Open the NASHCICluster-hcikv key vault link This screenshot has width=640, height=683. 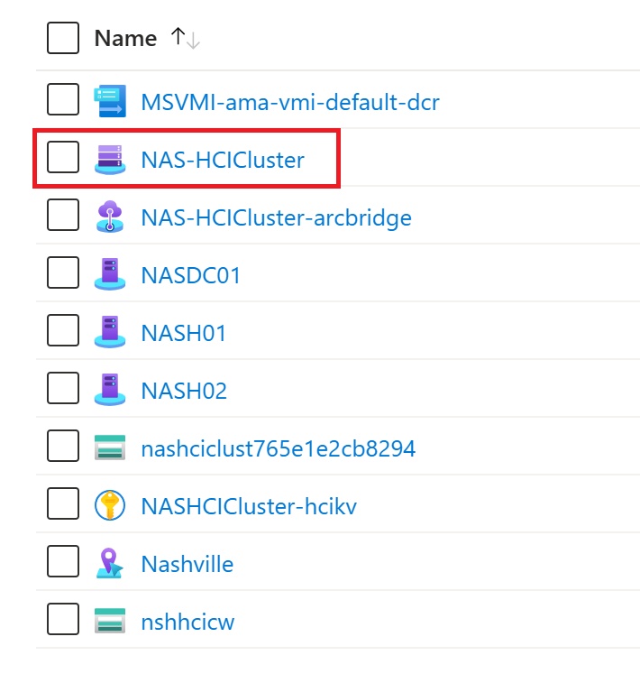coord(249,506)
